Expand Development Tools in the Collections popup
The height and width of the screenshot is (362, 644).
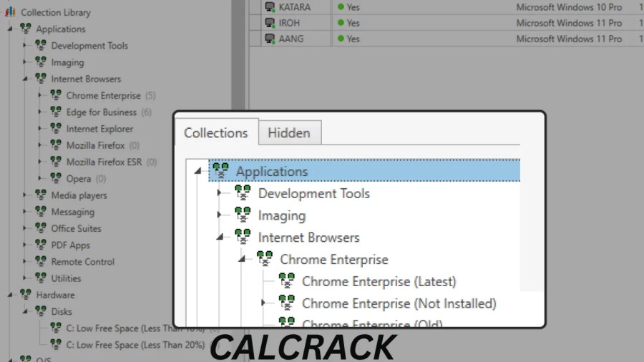(x=219, y=192)
